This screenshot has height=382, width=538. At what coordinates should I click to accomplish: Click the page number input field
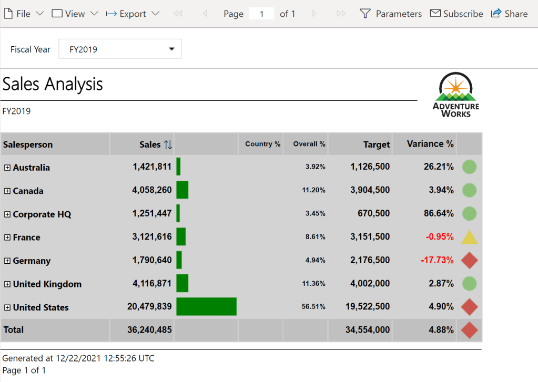[261, 14]
